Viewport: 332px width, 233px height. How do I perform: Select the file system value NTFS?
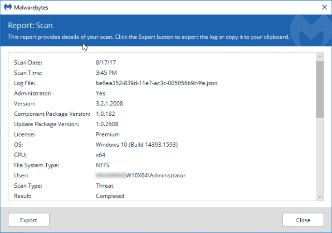coord(103,165)
